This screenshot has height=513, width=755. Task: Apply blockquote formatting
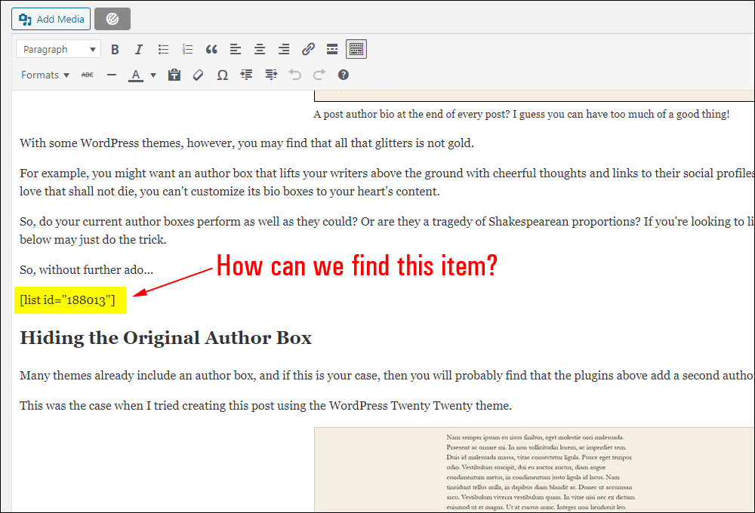[x=211, y=49]
